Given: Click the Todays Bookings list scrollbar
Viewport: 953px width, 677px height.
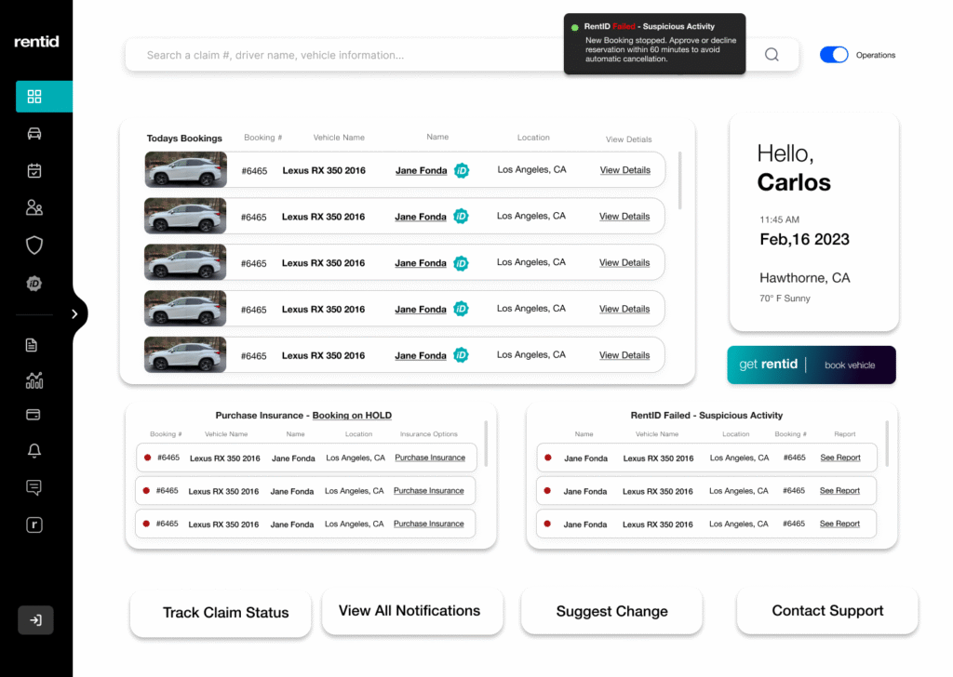Looking at the screenshot, I should [680, 181].
